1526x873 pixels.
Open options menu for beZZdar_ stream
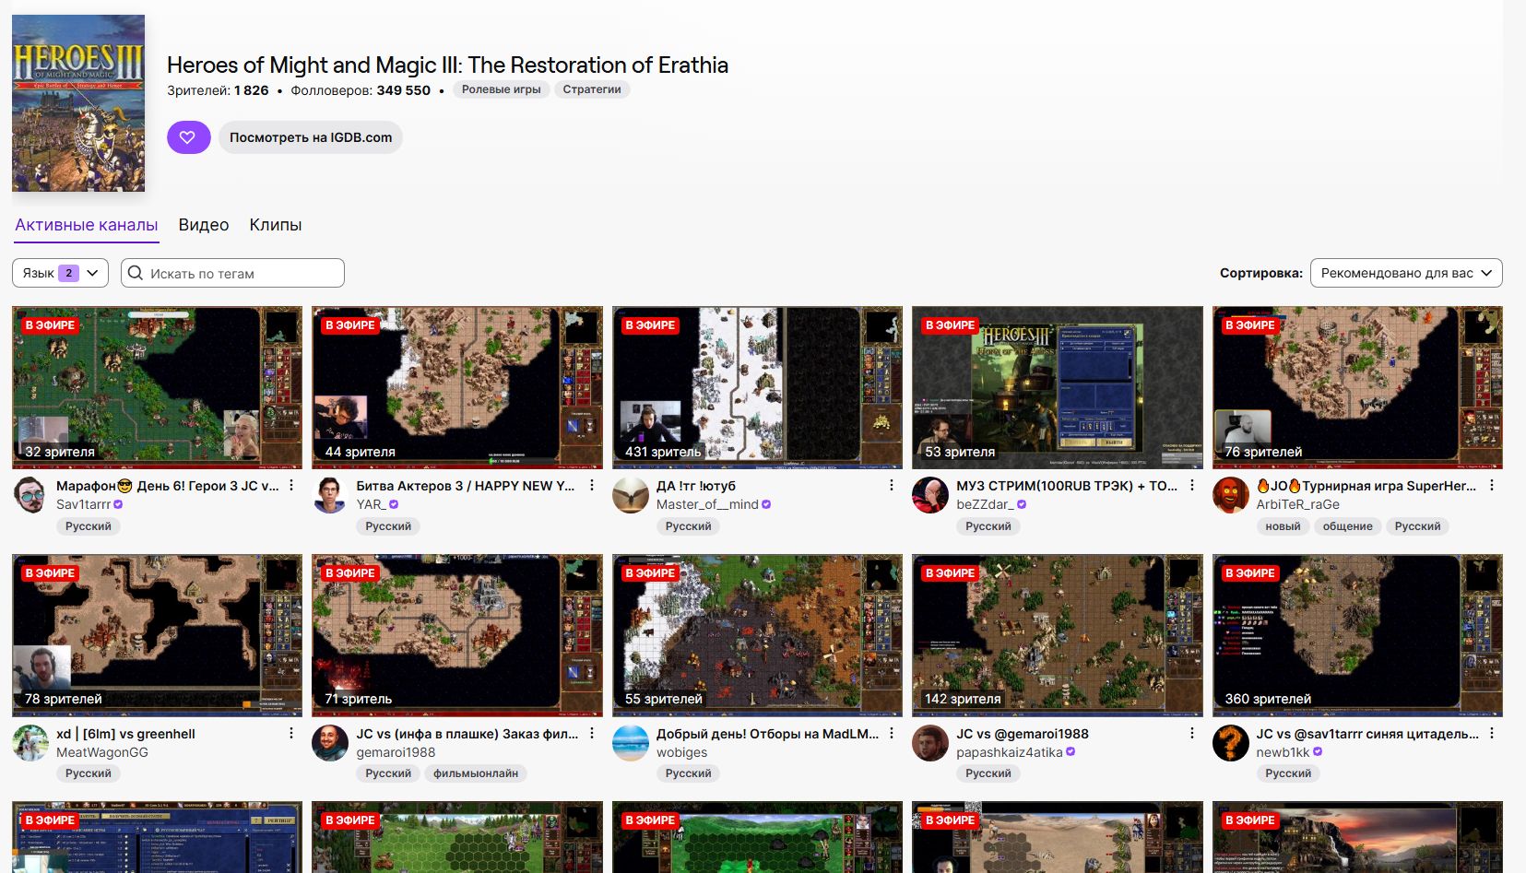(1192, 485)
